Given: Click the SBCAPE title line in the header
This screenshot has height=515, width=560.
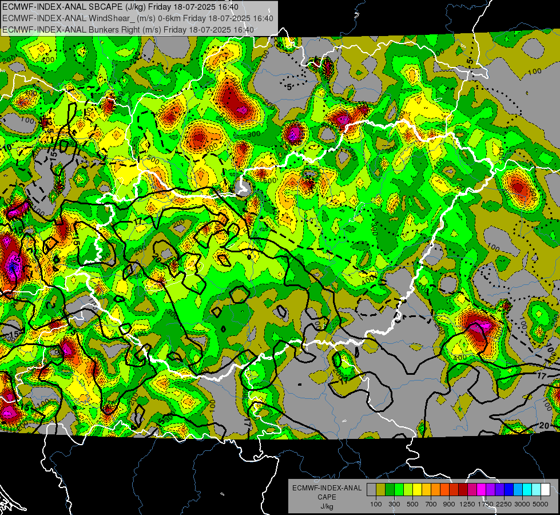Looking at the screenshot, I should [x=120, y=7].
